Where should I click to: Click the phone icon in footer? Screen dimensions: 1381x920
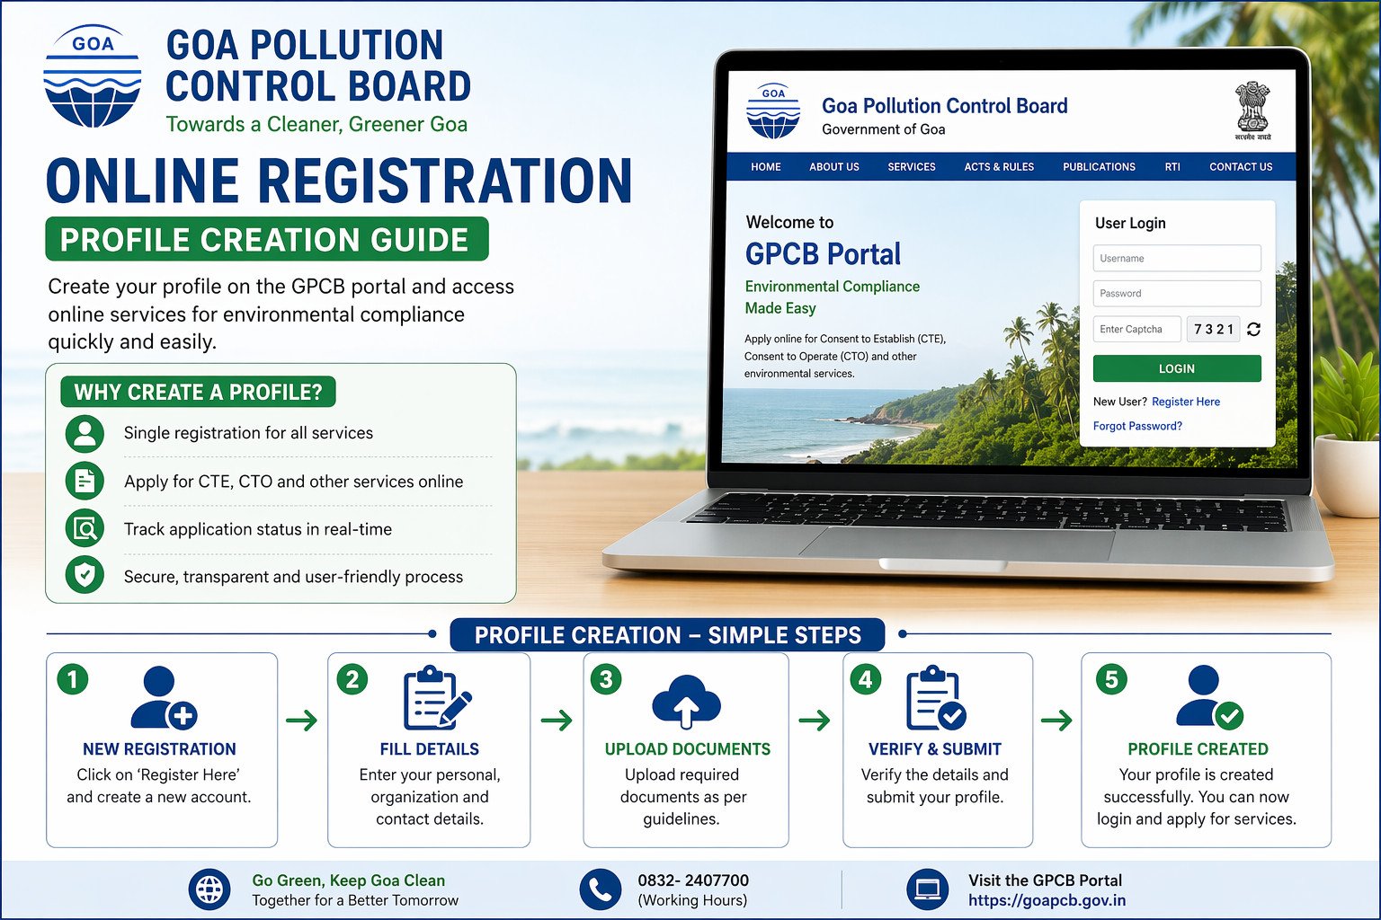click(600, 889)
